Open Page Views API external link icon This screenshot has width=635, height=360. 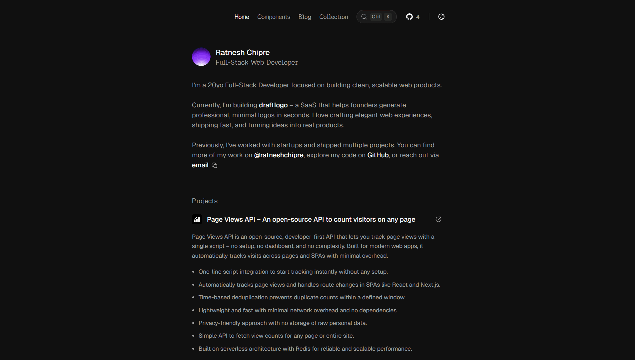click(438, 219)
